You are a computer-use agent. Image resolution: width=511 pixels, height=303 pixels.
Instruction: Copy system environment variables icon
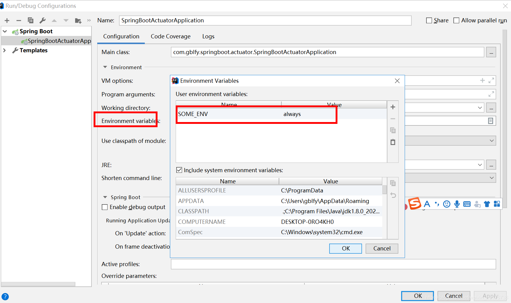[x=393, y=183]
